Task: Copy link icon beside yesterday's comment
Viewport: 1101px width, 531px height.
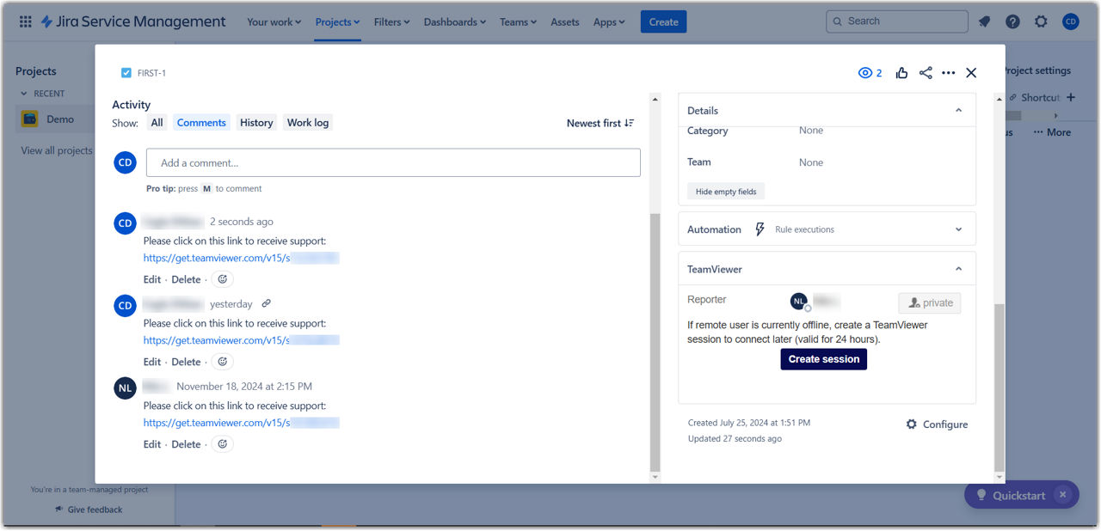Action: tap(267, 303)
